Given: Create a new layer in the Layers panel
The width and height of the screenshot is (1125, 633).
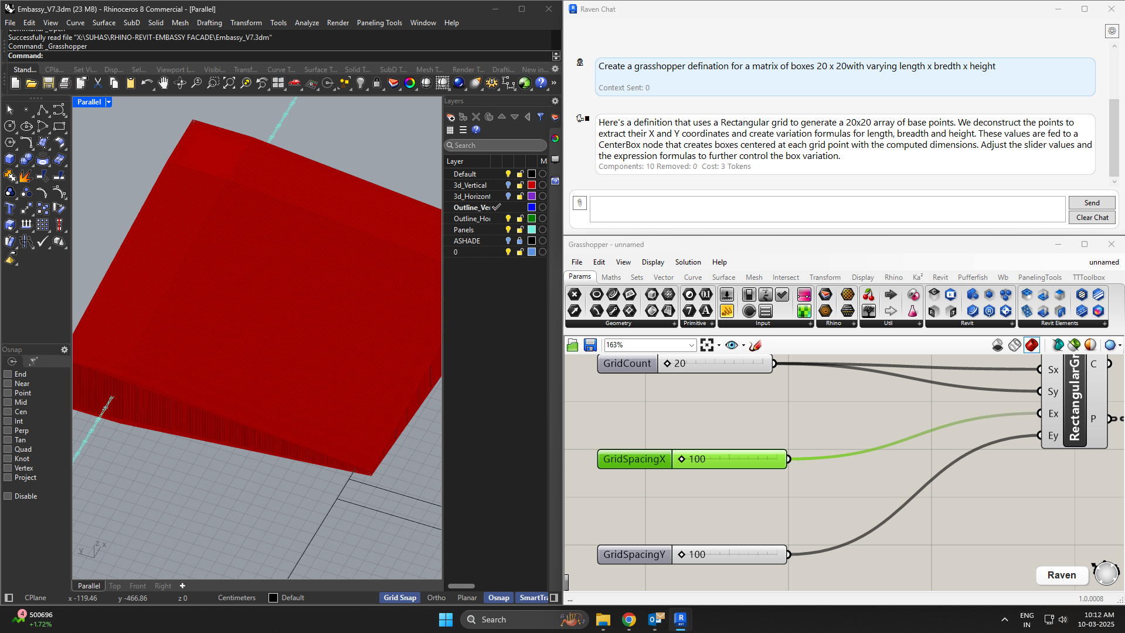Looking at the screenshot, I should click(450, 117).
